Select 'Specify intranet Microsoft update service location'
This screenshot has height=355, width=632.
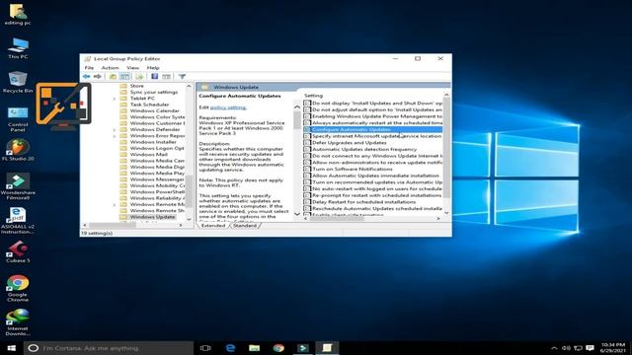click(x=377, y=136)
